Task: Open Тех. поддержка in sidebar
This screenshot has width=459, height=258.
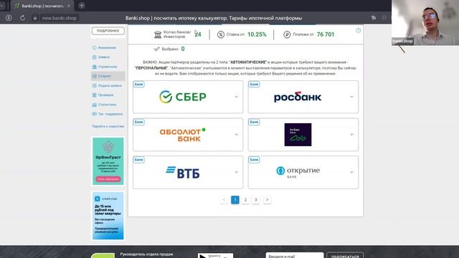Action: (110, 114)
